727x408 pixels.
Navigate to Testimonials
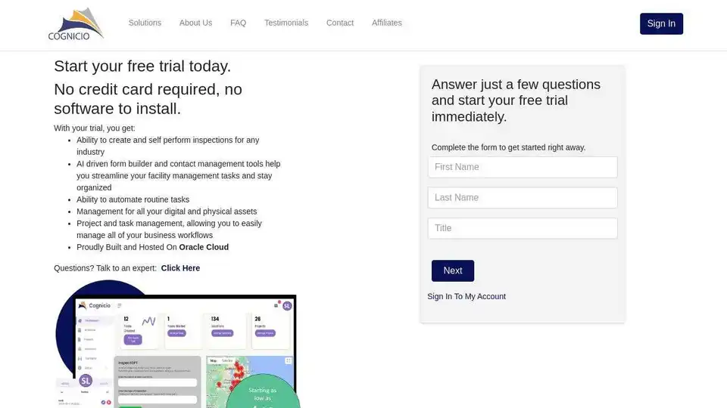click(286, 23)
